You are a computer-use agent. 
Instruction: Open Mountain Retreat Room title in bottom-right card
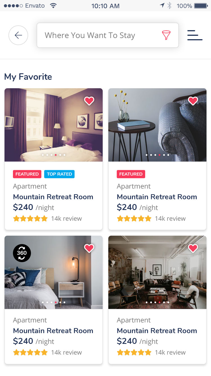(157, 331)
